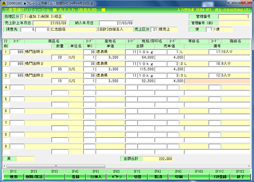The width and height of the screenshot is (254, 182).
Task: Select the 売上区分 code field showing 21
Action: (155, 30)
